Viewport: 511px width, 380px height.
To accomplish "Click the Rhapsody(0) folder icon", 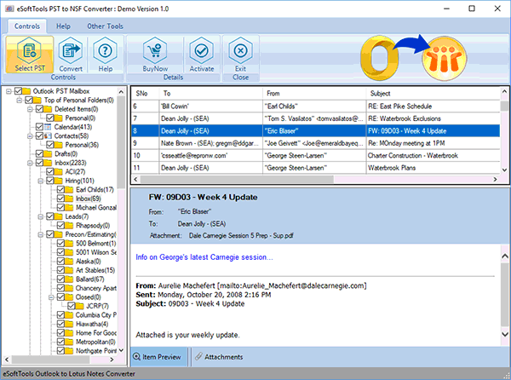I will pos(69,226).
